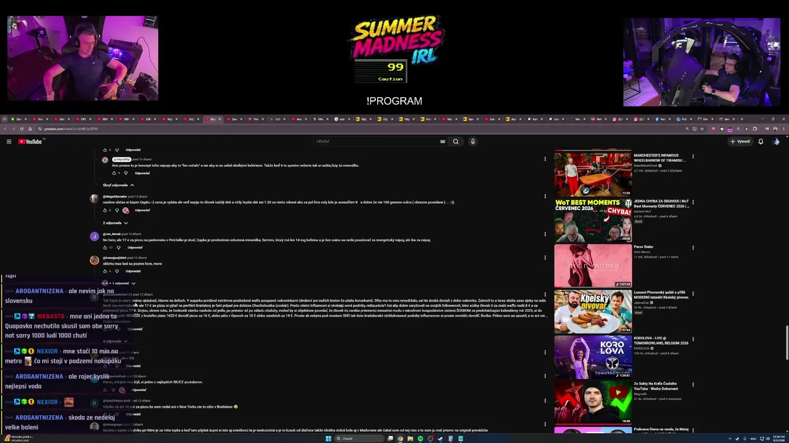Dislike the Jan_Novak comment
Viewport: 789px width, 443px height.
pyautogui.click(x=118, y=247)
